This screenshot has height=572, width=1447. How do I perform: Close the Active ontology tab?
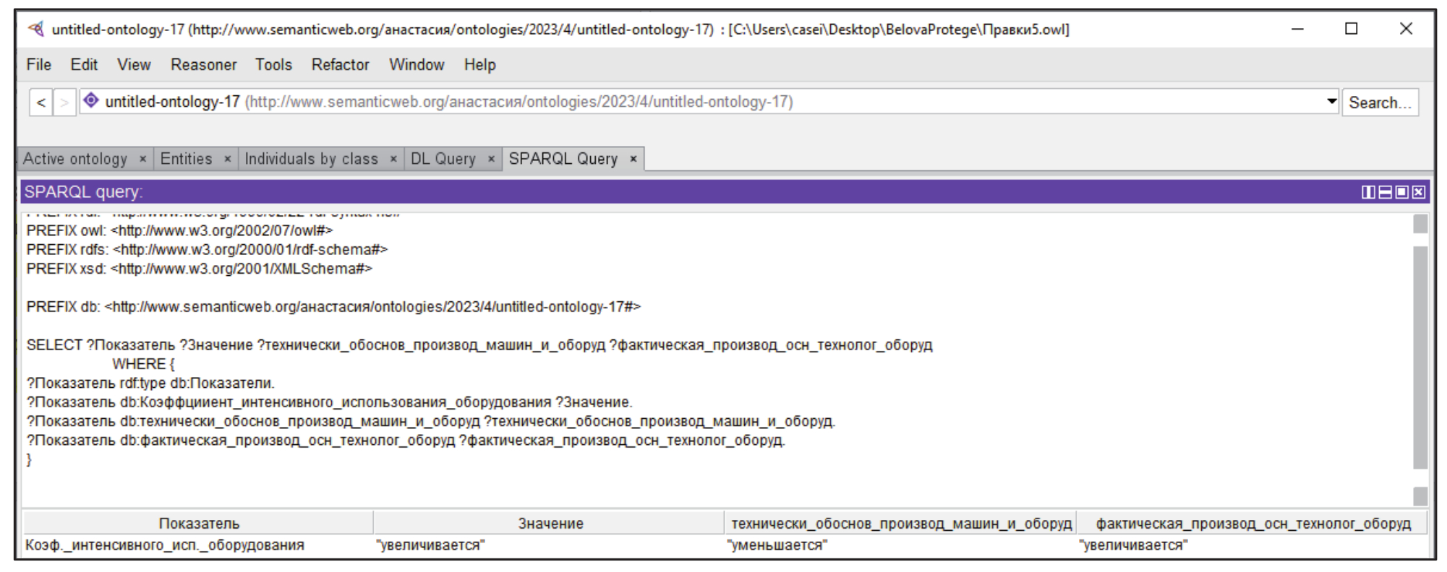coord(142,159)
